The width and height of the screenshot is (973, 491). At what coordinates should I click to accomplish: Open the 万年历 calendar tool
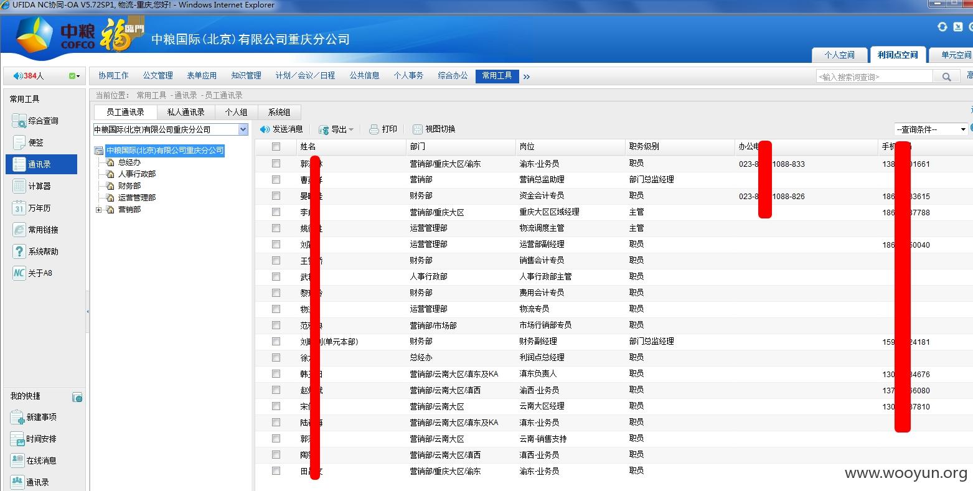32,208
